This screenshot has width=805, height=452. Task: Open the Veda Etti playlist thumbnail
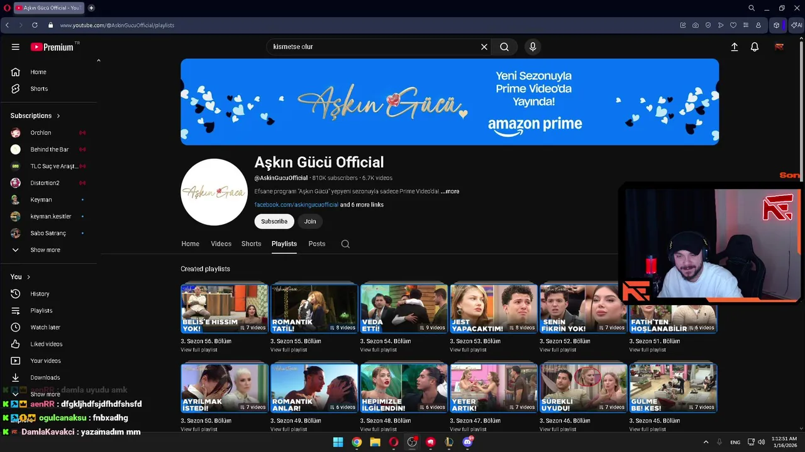coord(404,309)
